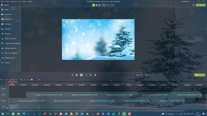This screenshot has height=116, width=207.
Task: Step forward one frame button
Action: (77, 75)
